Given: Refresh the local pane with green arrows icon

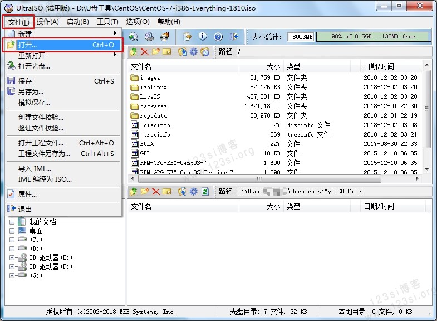Looking at the screenshot, I should point(205,191).
